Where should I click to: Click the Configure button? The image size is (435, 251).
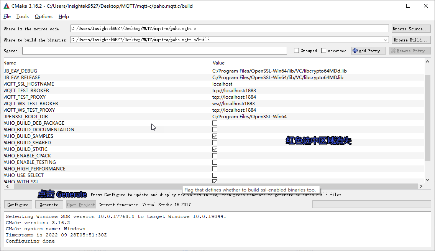[x=18, y=205]
